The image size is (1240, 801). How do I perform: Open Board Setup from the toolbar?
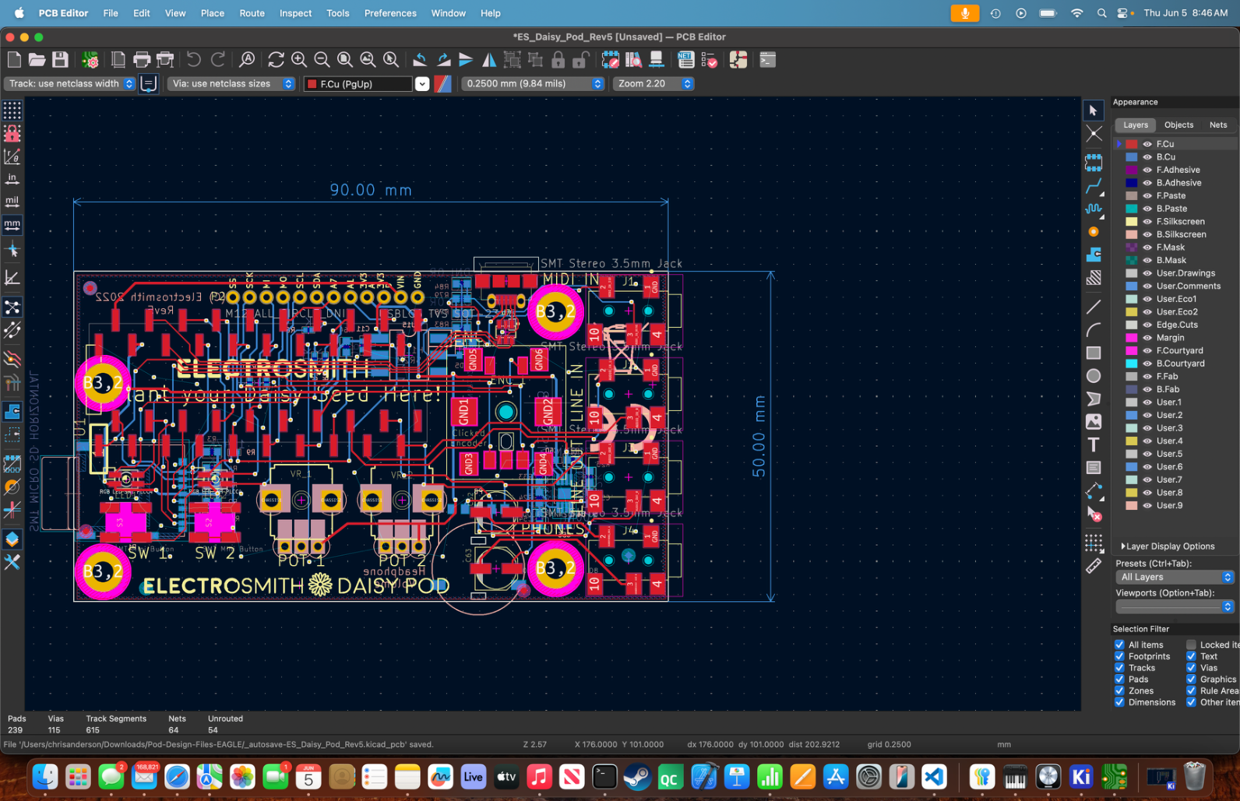click(x=90, y=60)
